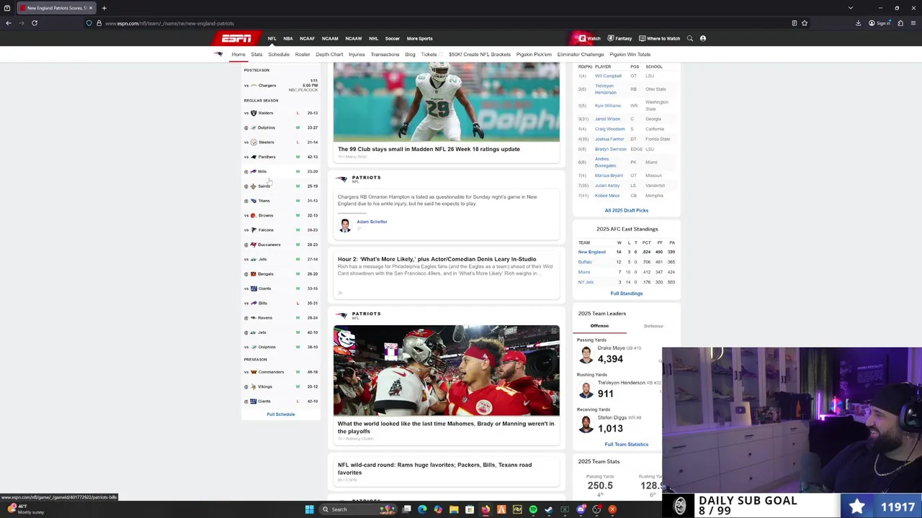The width and height of the screenshot is (922, 518).
Task: Open Steam from the taskbar
Action: click(x=549, y=509)
